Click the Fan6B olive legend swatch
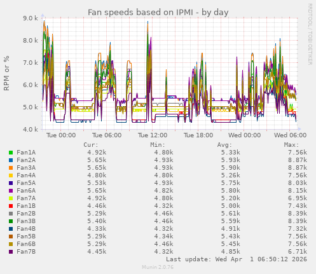316x274 pixels. click(x=11, y=244)
